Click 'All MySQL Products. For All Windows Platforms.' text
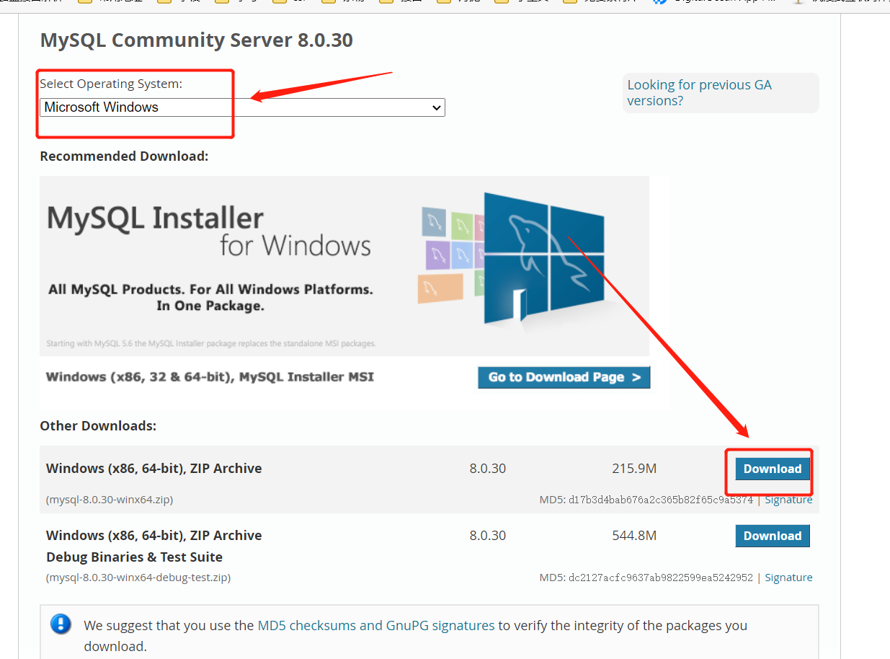The height and width of the screenshot is (659, 890). point(210,290)
